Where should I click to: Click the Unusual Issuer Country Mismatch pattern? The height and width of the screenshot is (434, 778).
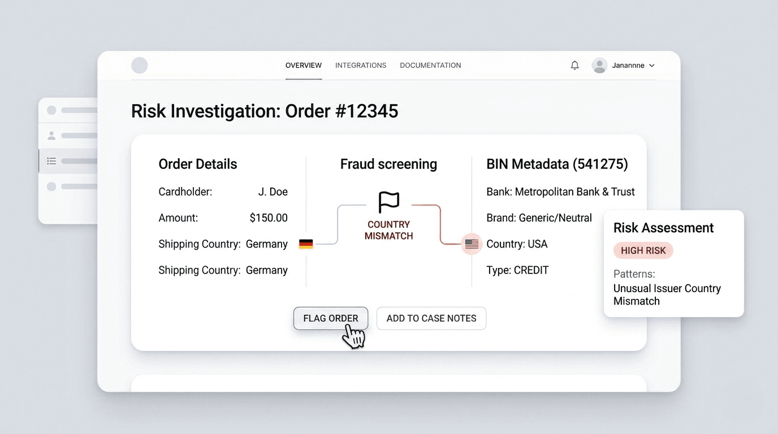click(667, 294)
